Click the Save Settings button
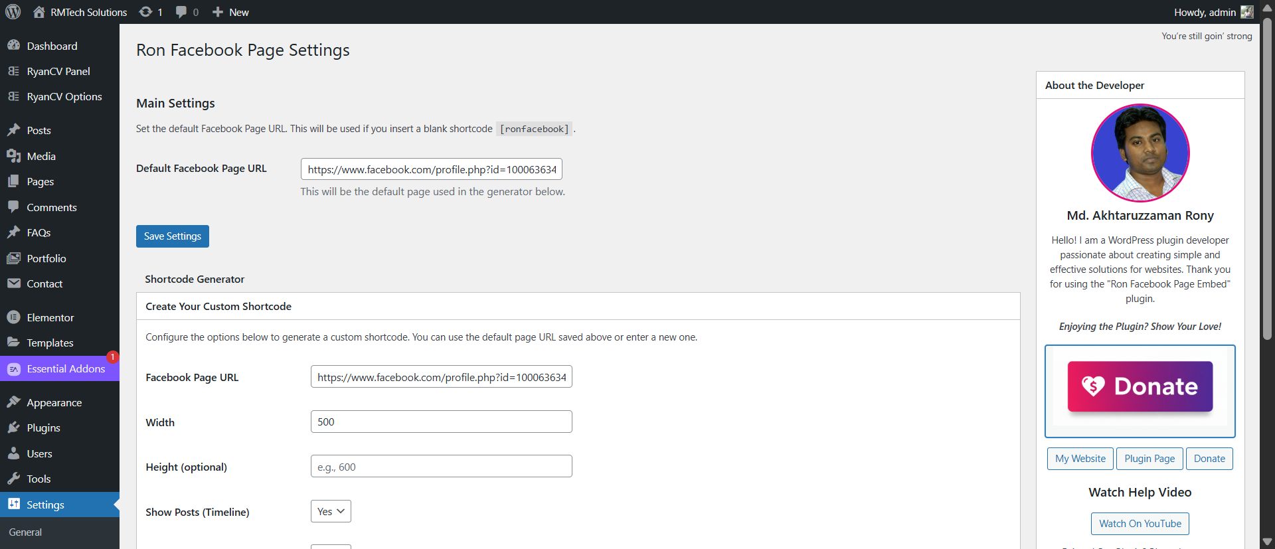The height and width of the screenshot is (549, 1275). click(173, 236)
